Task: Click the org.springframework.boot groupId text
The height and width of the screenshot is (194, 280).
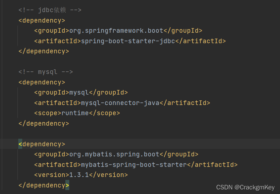Action: [116, 30]
